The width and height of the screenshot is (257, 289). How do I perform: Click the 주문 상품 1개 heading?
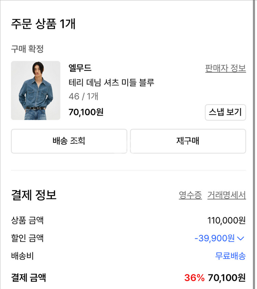coord(43,24)
